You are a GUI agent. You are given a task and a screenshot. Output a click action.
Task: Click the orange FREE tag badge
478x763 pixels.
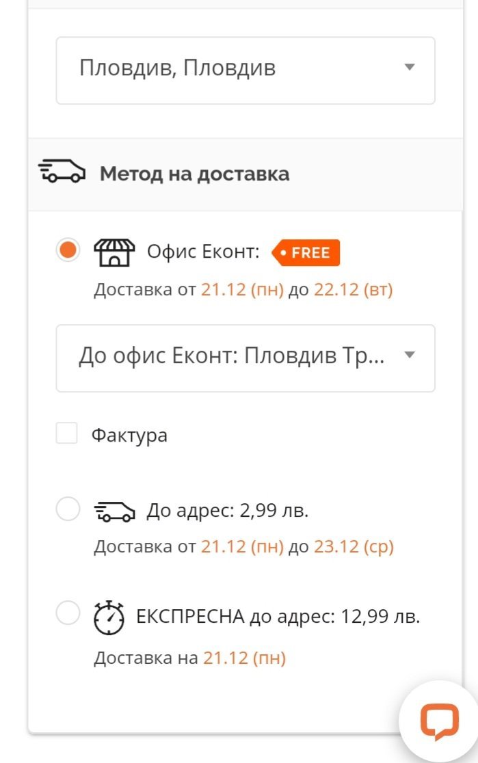click(306, 252)
